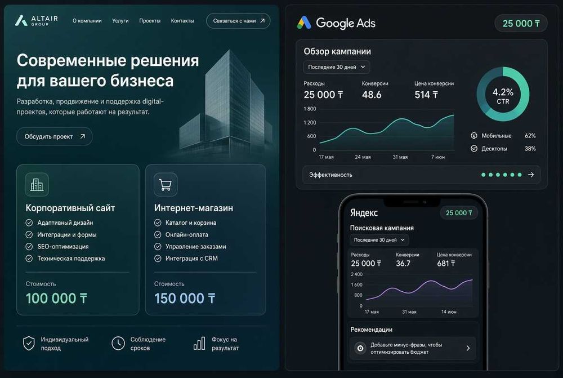The width and height of the screenshot is (563, 378).
Task: Click the Мобильные device icon
Action: tap(474, 135)
